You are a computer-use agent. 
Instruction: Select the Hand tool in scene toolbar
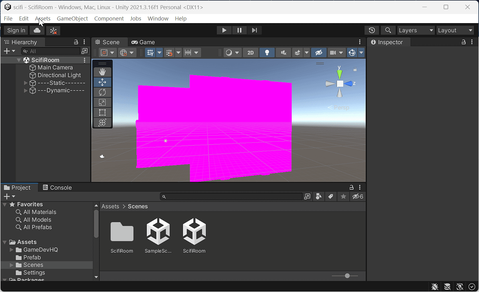tap(103, 72)
